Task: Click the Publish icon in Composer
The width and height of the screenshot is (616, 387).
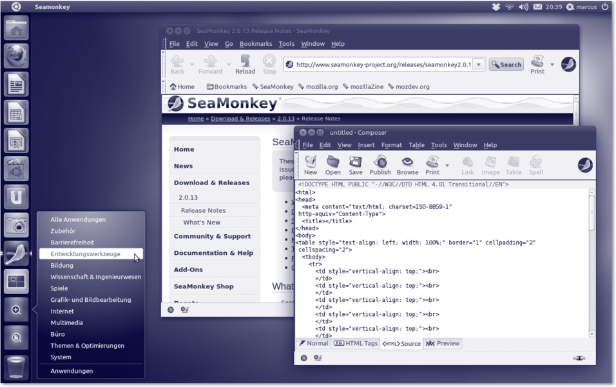Action: click(x=380, y=164)
